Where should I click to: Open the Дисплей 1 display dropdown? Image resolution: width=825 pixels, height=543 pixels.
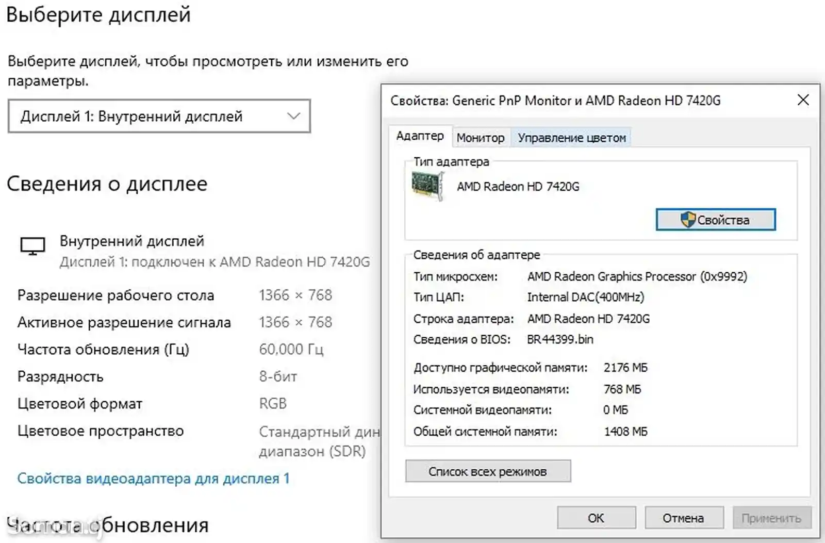(159, 117)
